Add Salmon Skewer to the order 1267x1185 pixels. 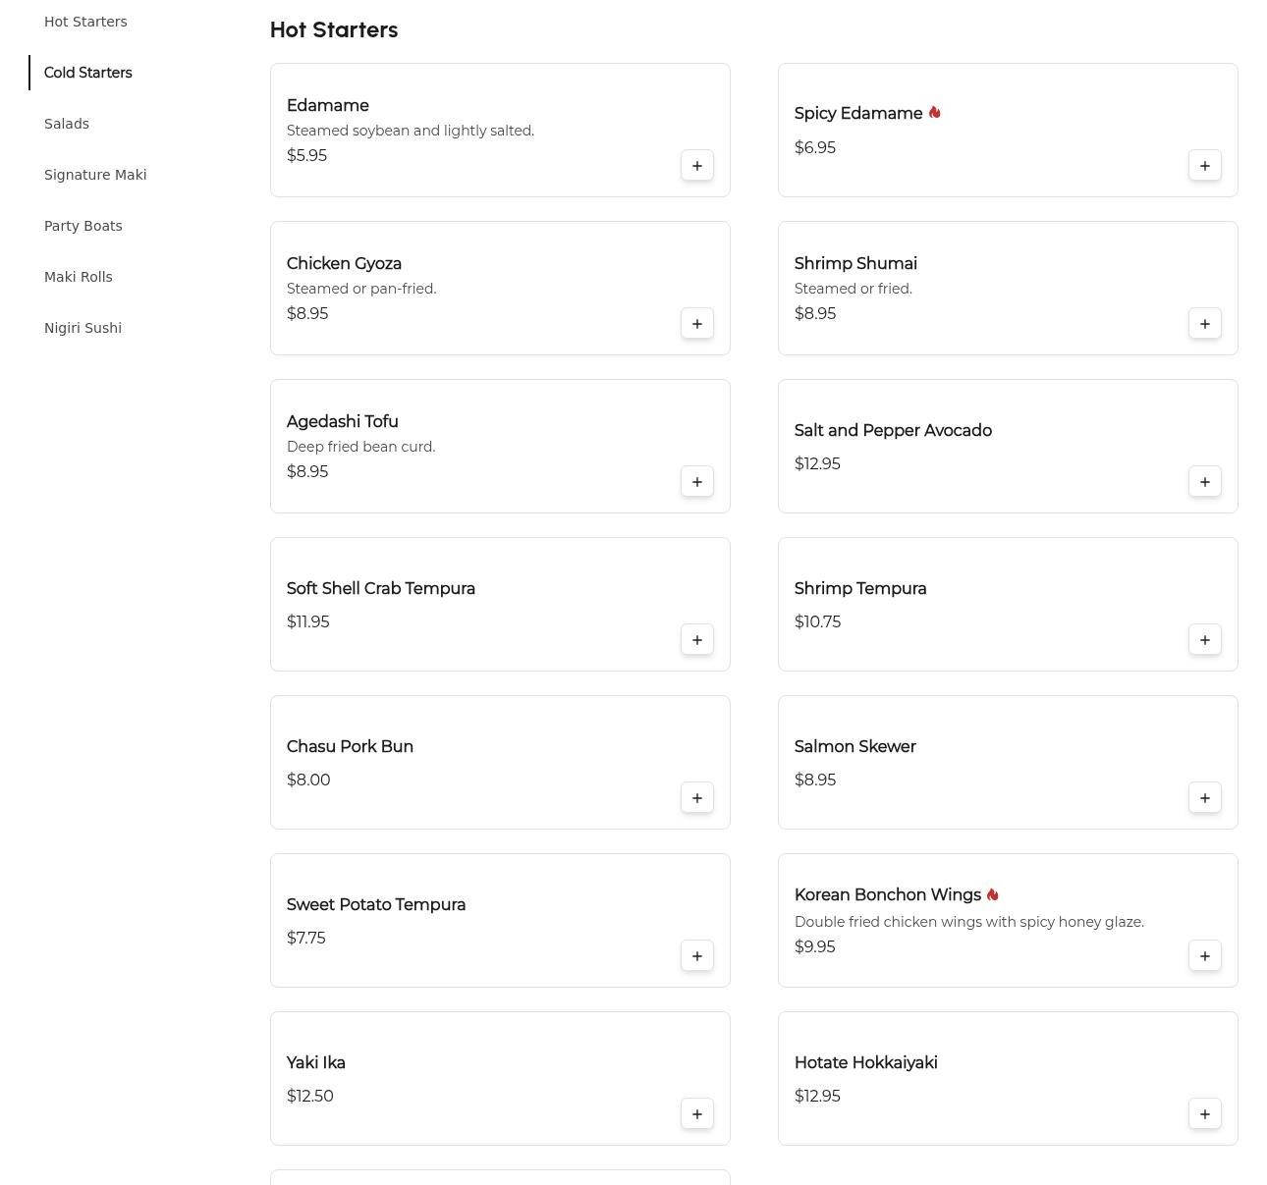pyautogui.click(x=1204, y=798)
